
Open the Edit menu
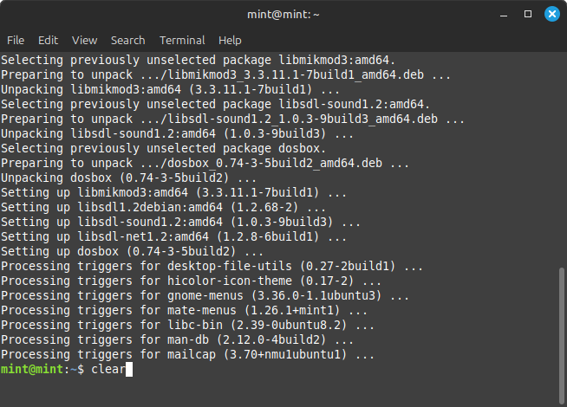48,40
